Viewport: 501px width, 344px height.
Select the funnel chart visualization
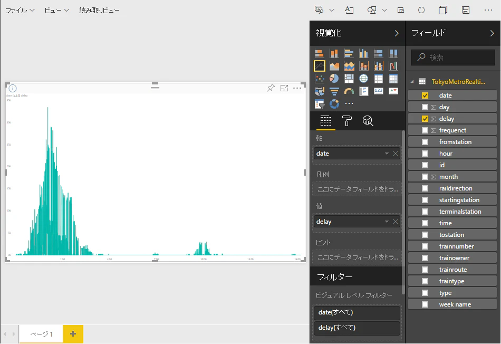click(334, 91)
